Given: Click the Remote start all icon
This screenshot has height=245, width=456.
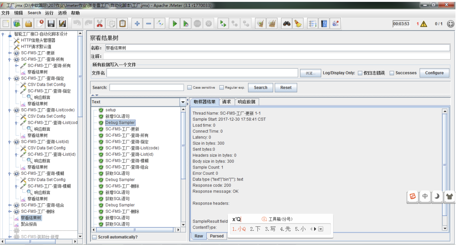Looking at the screenshot, I should (x=223, y=23).
